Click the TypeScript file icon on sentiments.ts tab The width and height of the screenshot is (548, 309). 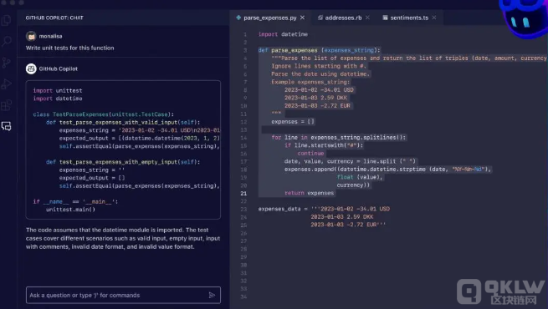[385, 18]
